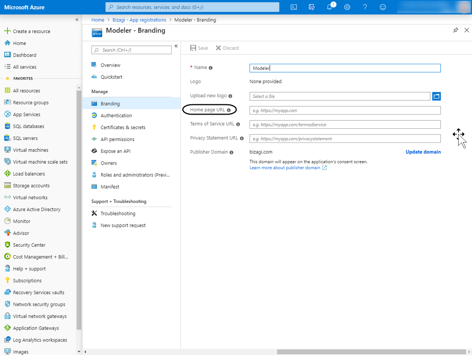The image size is (472, 355).
Task: Click sidebar scroll down arrow
Action: point(79,352)
